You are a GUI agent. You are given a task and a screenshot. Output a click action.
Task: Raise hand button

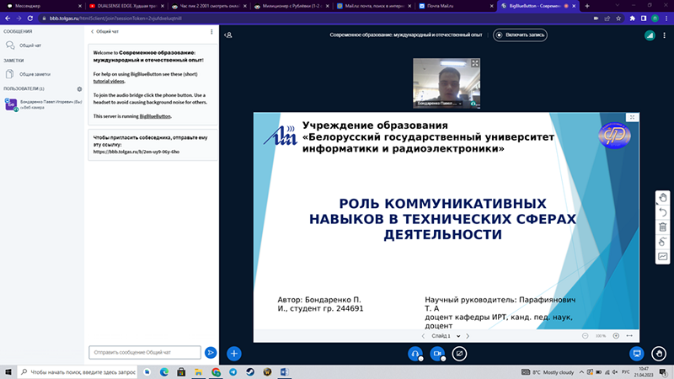[x=659, y=354]
